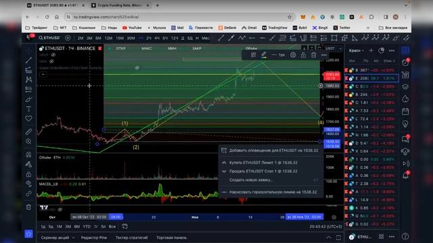
Task: Toggle Super OrderBlock indicator visibility eye
Action: click(x=137, y=67)
